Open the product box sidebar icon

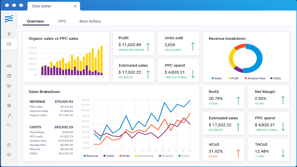(9, 76)
